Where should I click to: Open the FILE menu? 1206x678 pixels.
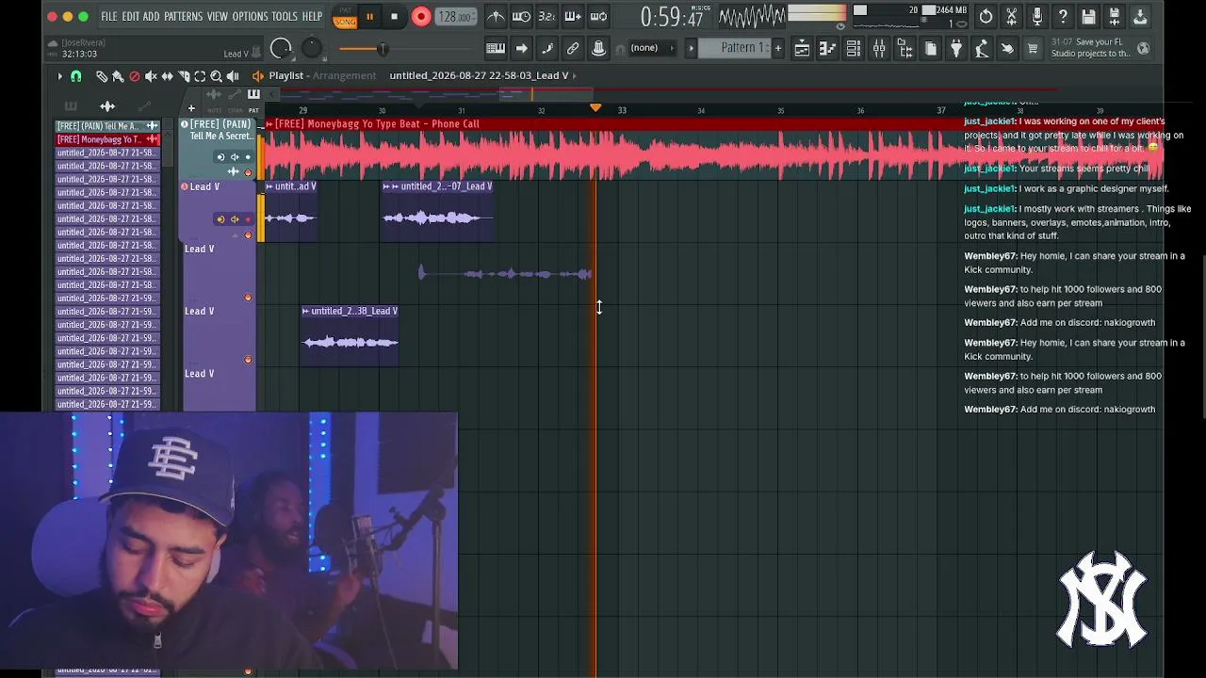109,17
